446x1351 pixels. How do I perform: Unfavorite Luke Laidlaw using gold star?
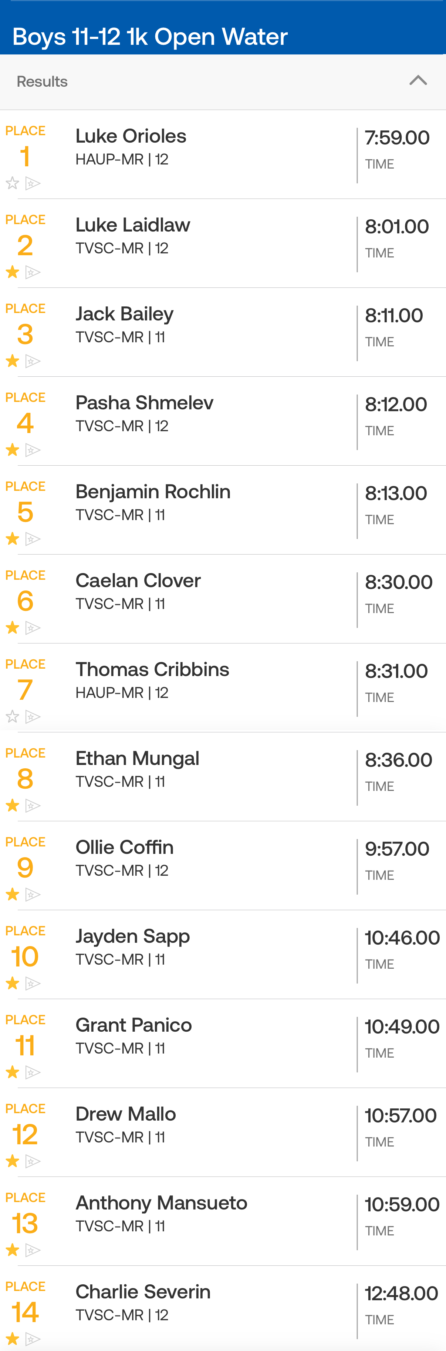13,272
